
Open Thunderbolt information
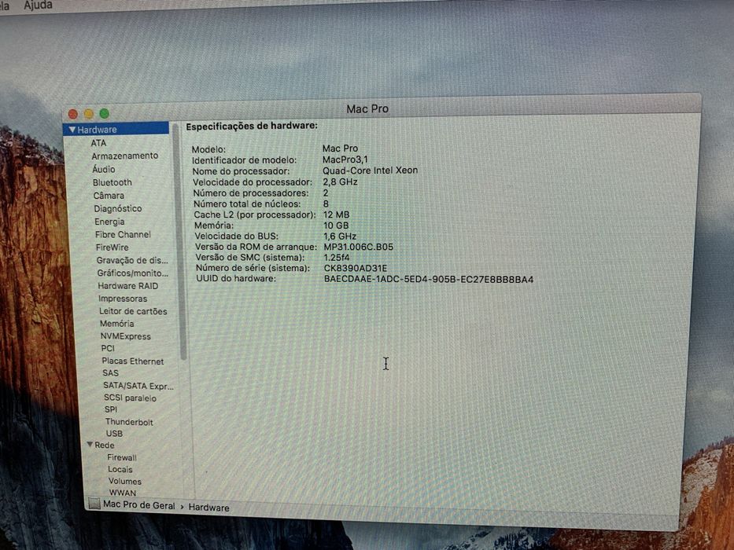tap(129, 422)
